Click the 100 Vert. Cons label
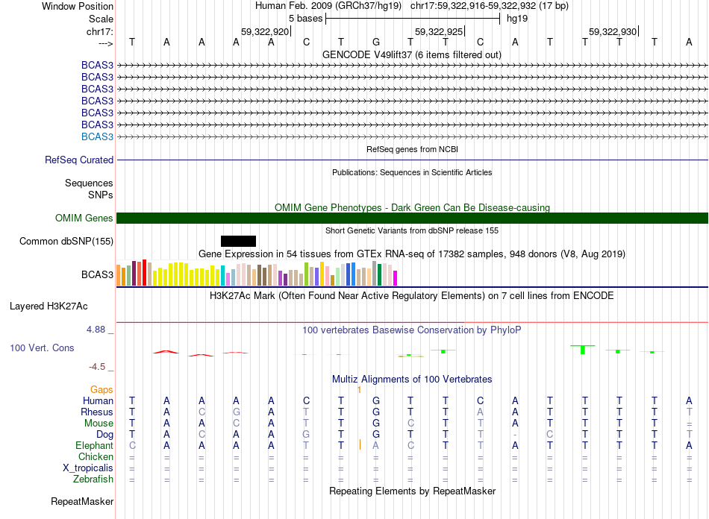709x519 pixels. point(42,347)
